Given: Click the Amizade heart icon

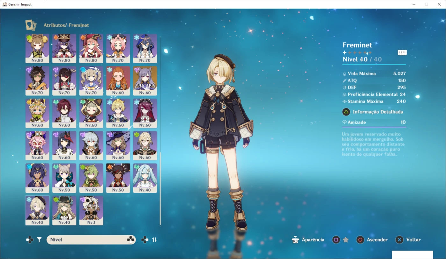Looking at the screenshot, I should (344, 122).
